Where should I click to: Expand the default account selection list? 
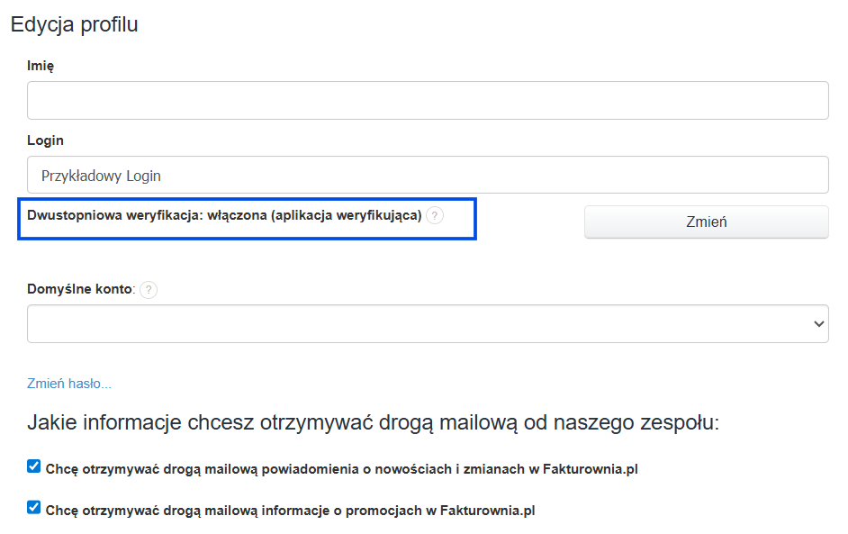(428, 324)
